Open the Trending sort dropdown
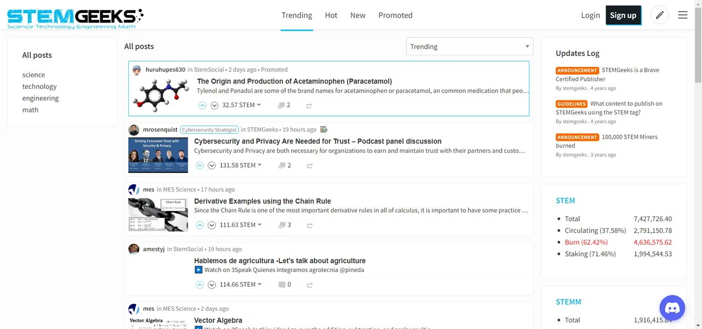Image resolution: width=702 pixels, height=329 pixels. pos(469,47)
